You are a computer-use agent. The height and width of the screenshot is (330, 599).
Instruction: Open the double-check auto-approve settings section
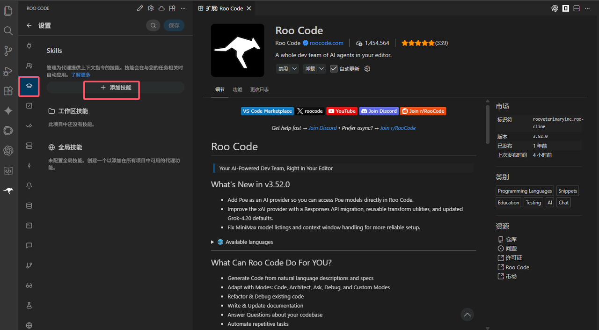pyautogui.click(x=29, y=126)
